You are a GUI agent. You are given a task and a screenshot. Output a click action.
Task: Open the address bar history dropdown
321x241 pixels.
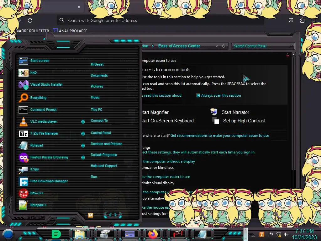click(217, 46)
